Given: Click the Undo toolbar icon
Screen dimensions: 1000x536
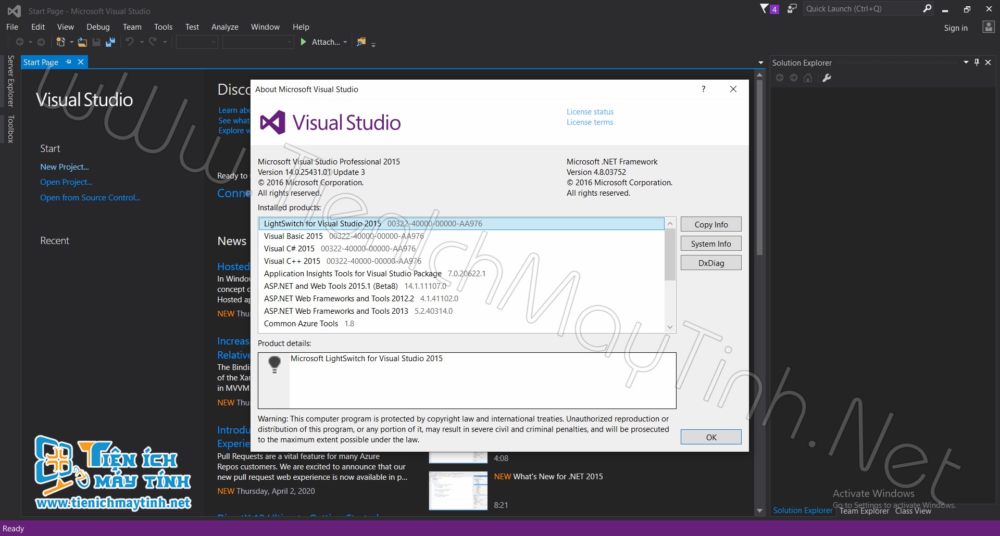Looking at the screenshot, I should point(130,42).
